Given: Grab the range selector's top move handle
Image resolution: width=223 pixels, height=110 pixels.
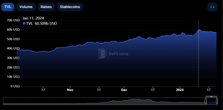Looking at the screenshot, I should [x=211, y=97].
